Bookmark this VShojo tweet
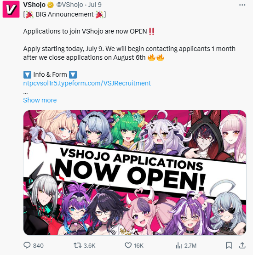Screen dimensions: 253x255 [229, 245]
